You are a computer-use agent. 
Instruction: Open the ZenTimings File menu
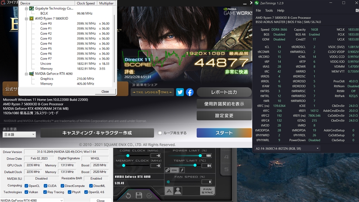coord(258,11)
